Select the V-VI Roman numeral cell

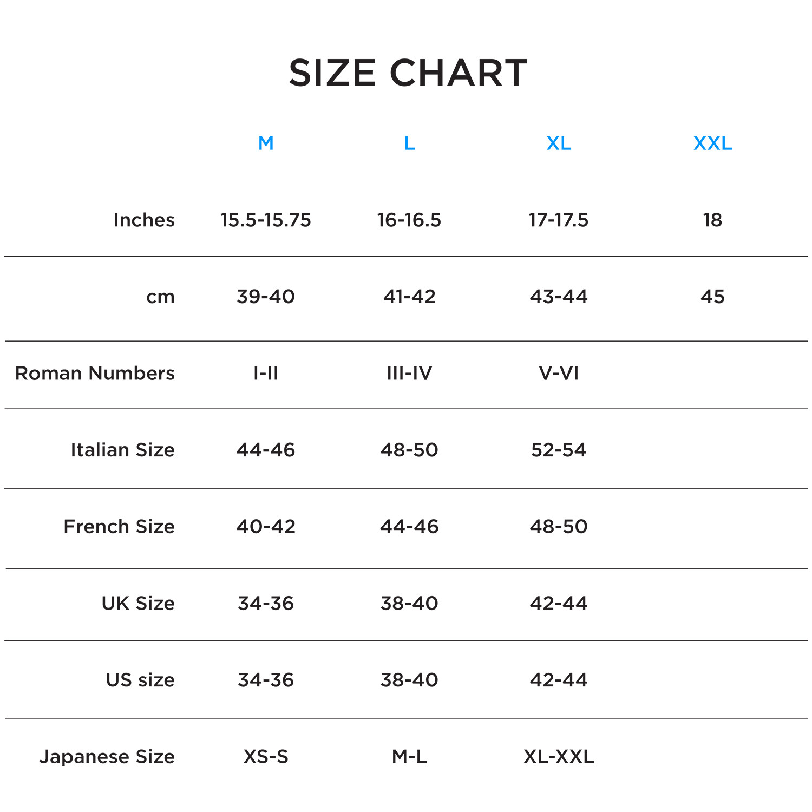(559, 373)
